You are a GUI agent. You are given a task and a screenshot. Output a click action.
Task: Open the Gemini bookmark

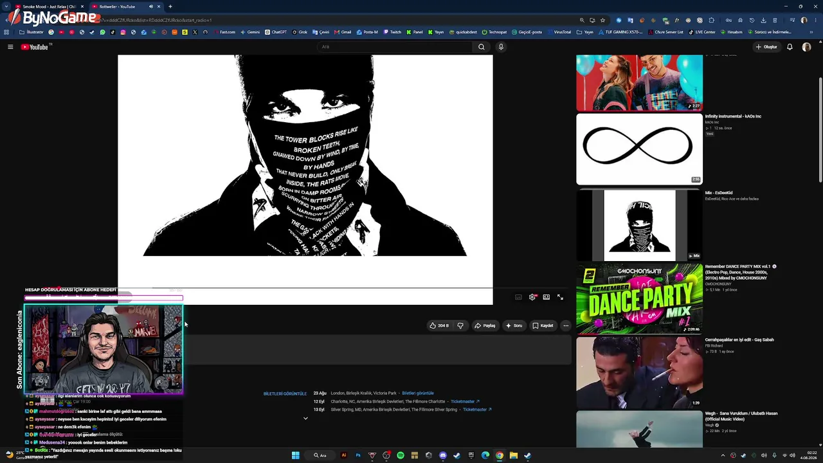click(x=249, y=32)
